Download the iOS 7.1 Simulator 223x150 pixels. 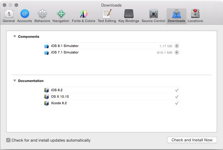pyautogui.click(x=177, y=53)
